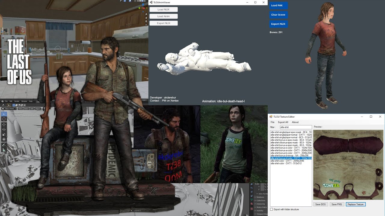Choose the Subtract selection mode icon
The image size is (385, 216).
click(19, 105)
